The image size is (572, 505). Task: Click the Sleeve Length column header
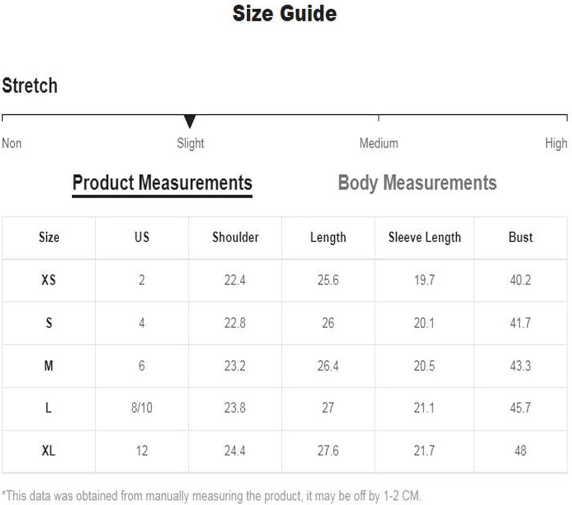point(424,237)
